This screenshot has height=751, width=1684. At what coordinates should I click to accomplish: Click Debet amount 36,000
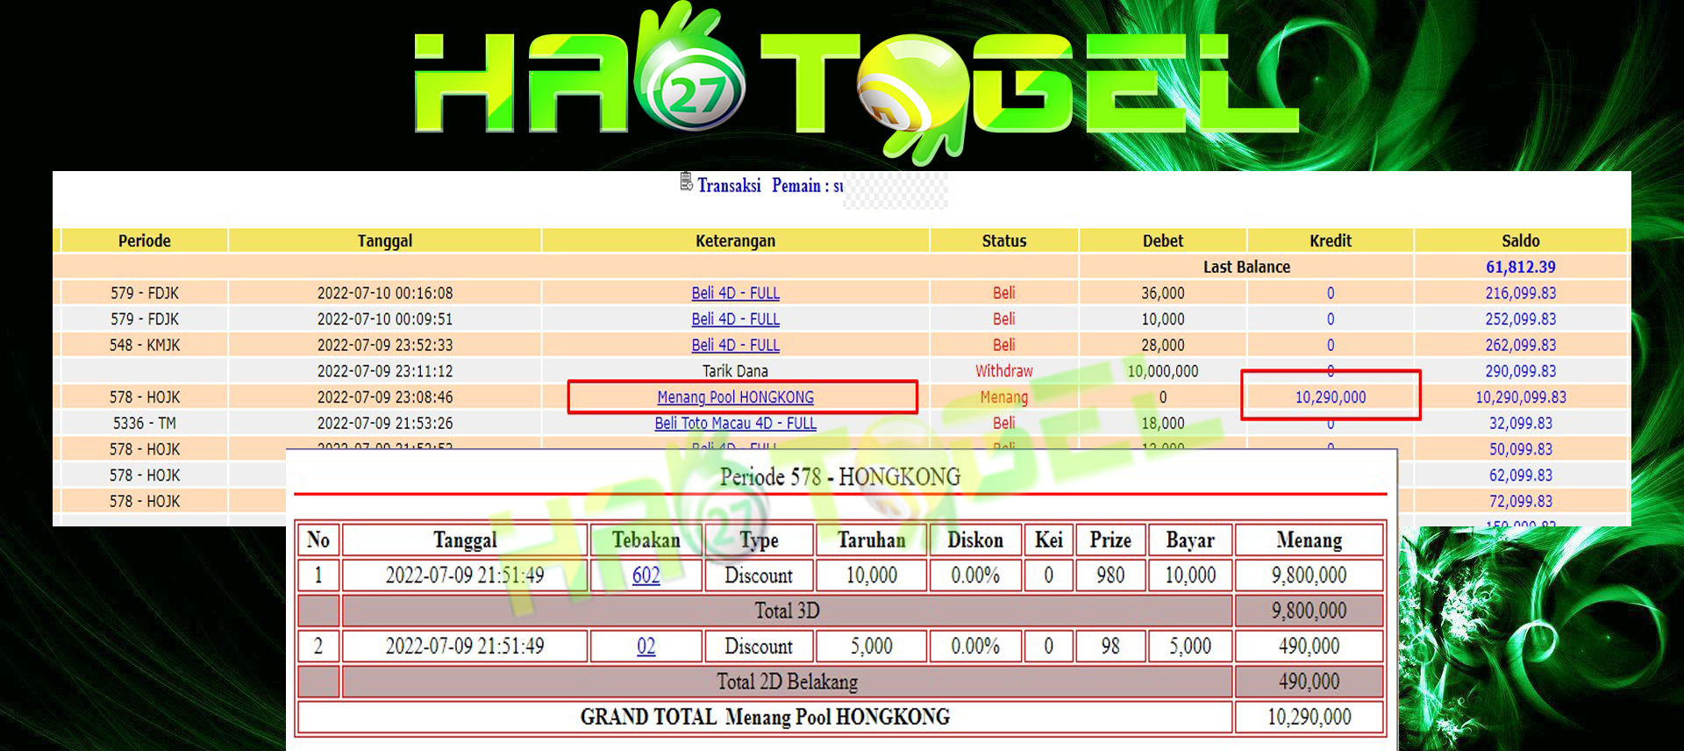[1162, 293]
